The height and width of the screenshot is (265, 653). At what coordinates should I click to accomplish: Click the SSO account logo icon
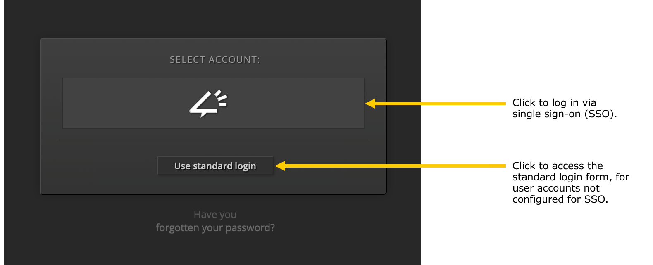[208, 104]
